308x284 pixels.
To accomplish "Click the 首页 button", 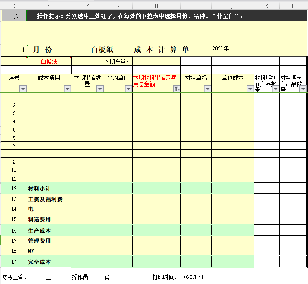I will coord(14,16).
